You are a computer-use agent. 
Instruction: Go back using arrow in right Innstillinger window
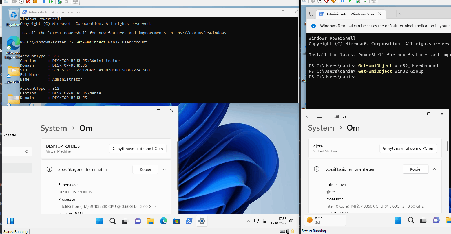point(308,116)
